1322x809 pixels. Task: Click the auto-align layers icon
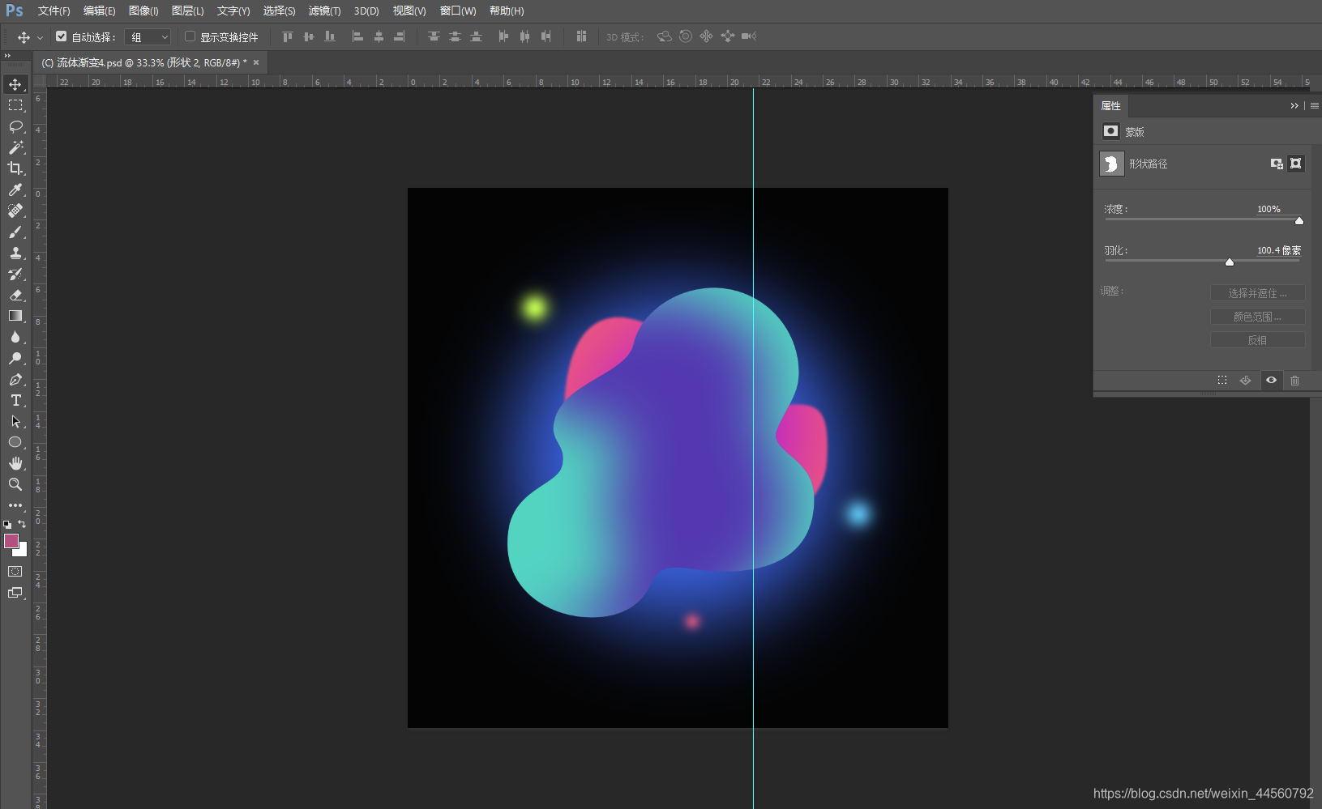tap(581, 36)
